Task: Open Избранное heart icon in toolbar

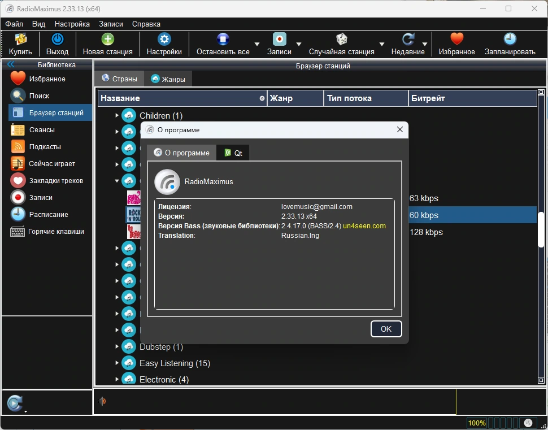Action: tap(456, 39)
